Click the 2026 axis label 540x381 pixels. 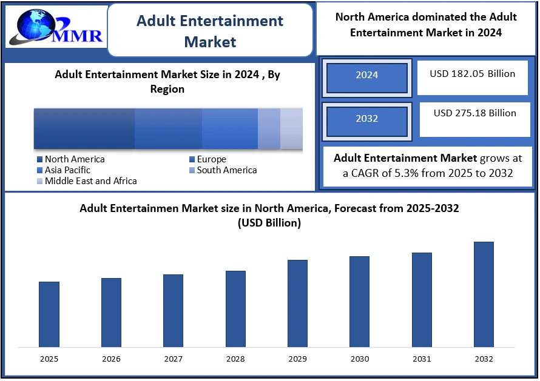click(111, 359)
